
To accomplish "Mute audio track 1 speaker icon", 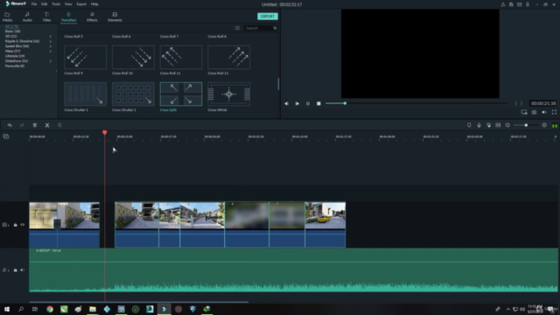I will [23, 270].
